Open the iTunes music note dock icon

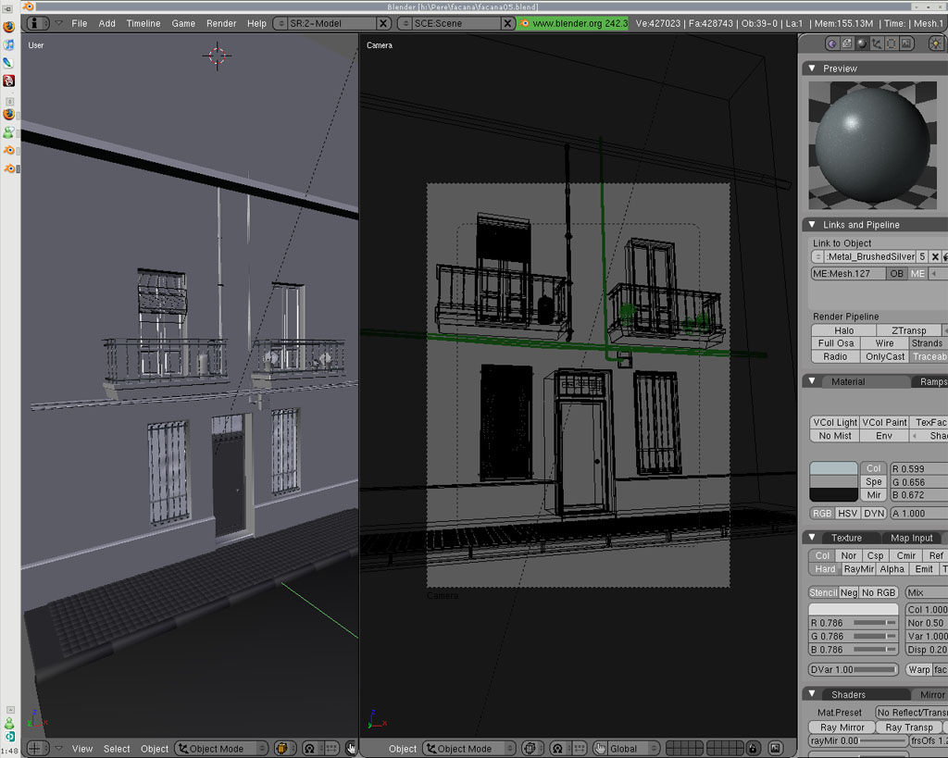(8, 44)
